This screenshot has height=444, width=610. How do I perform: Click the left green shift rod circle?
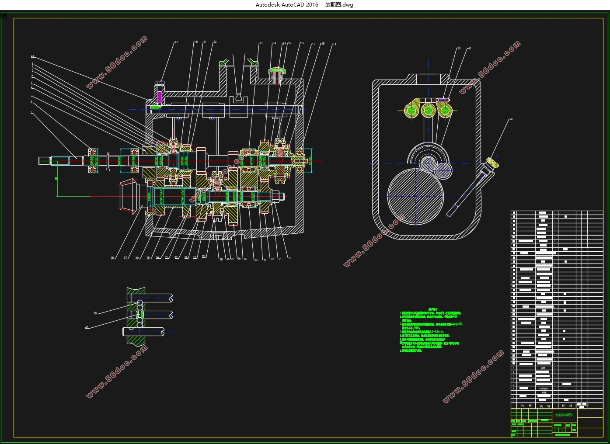click(412, 111)
